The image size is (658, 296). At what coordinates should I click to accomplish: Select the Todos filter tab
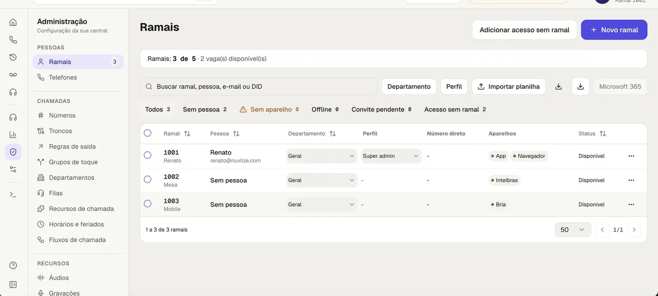158,109
